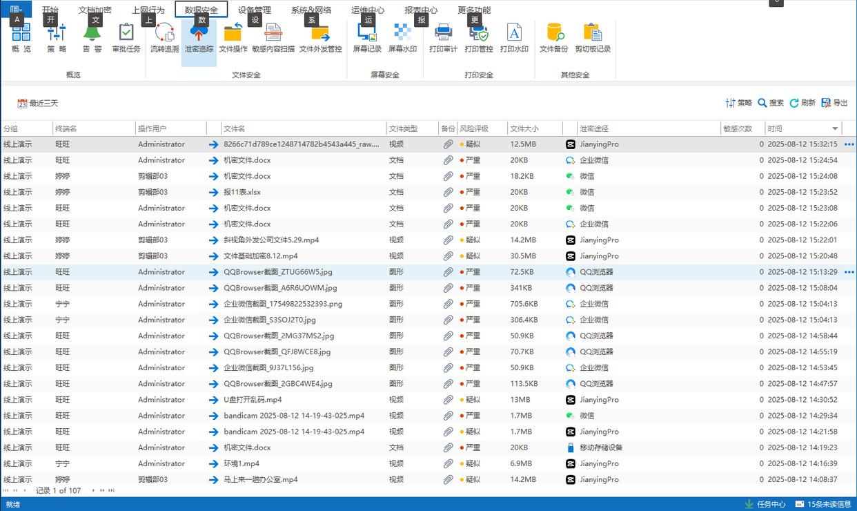Select the file 文件基础加密8.12.mp4
This screenshot has height=511, width=857.
point(261,256)
